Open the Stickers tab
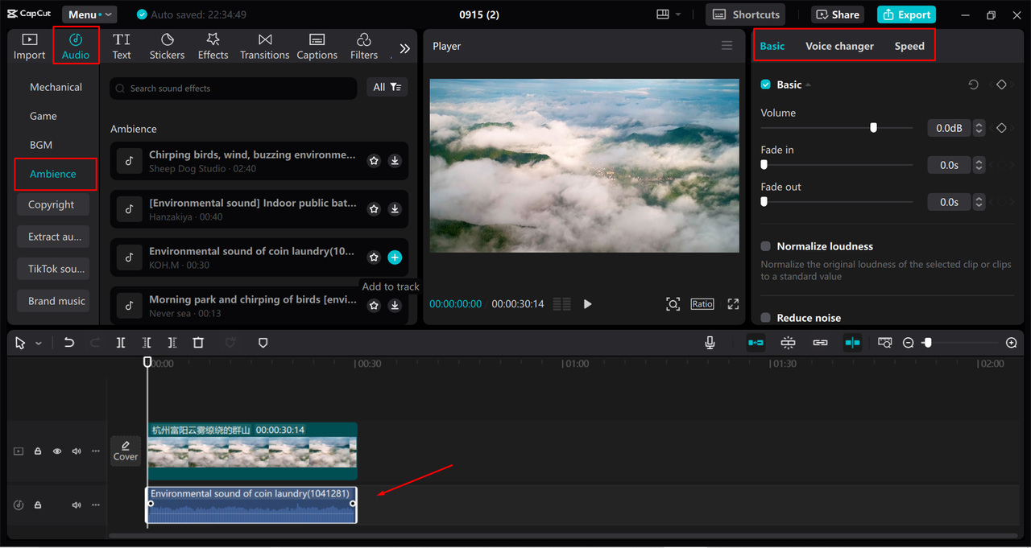The image size is (1031, 548). pyautogui.click(x=167, y=46)
